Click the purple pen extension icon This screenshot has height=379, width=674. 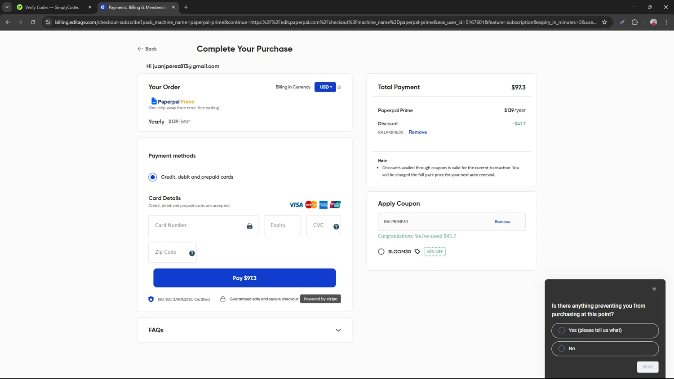[x=622, y=22]
